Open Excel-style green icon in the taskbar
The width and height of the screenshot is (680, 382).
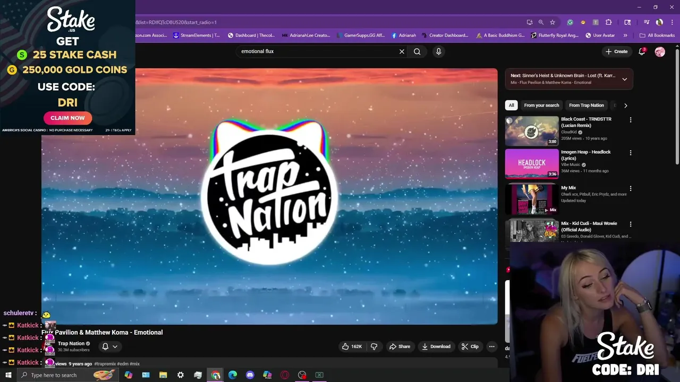319,375
